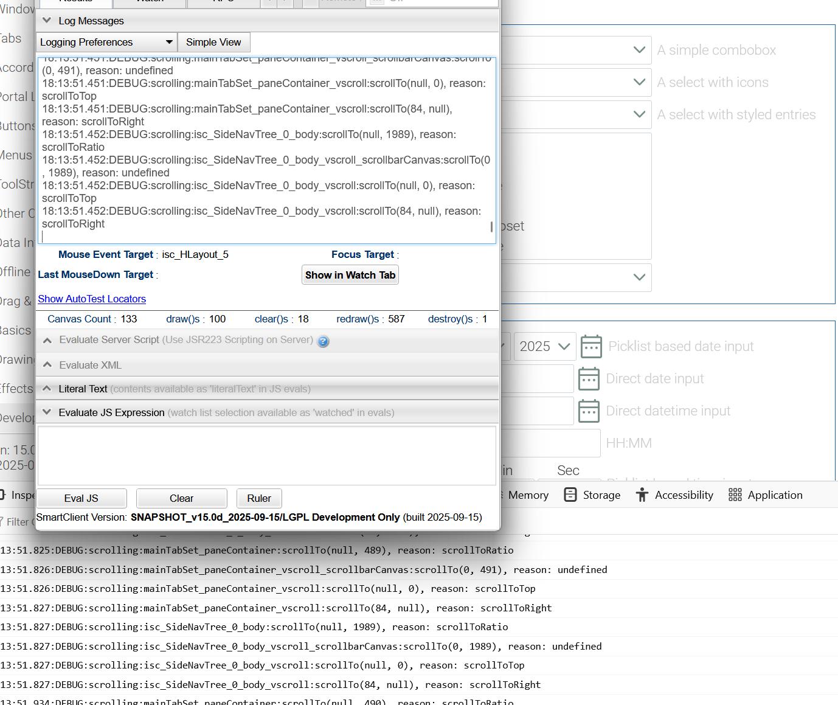The height and width of the screenshot is (705, 838).
Task: Click the Simple View button
Action: tap(213, 42)
